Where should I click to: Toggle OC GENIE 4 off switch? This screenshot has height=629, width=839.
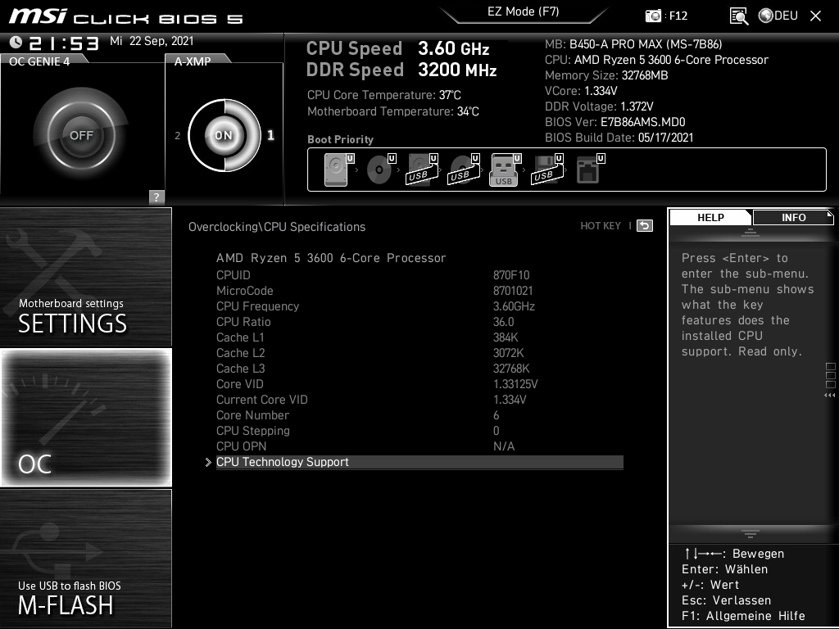tap(79, 133)
